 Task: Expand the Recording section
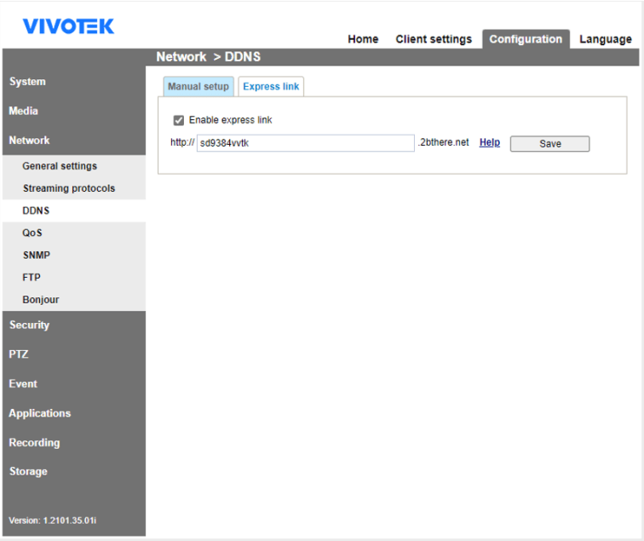pos(34,442)
